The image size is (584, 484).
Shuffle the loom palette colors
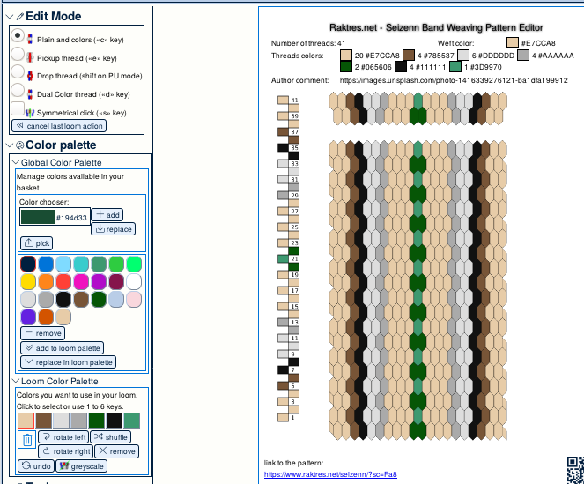[111, 437]
